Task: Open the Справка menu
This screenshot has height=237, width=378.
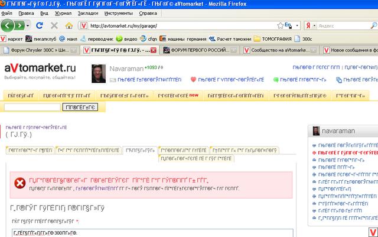Action: 148,13
